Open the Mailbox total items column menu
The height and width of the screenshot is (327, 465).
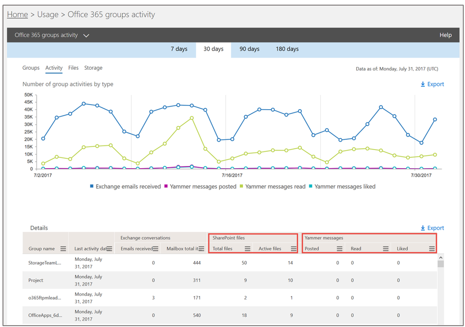tap(202, 249)
